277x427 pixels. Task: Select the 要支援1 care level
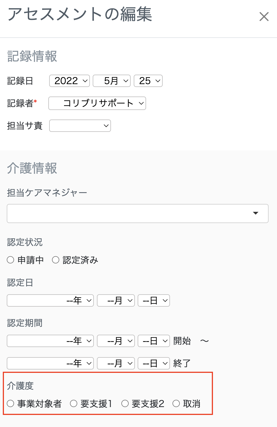point(74,404)
